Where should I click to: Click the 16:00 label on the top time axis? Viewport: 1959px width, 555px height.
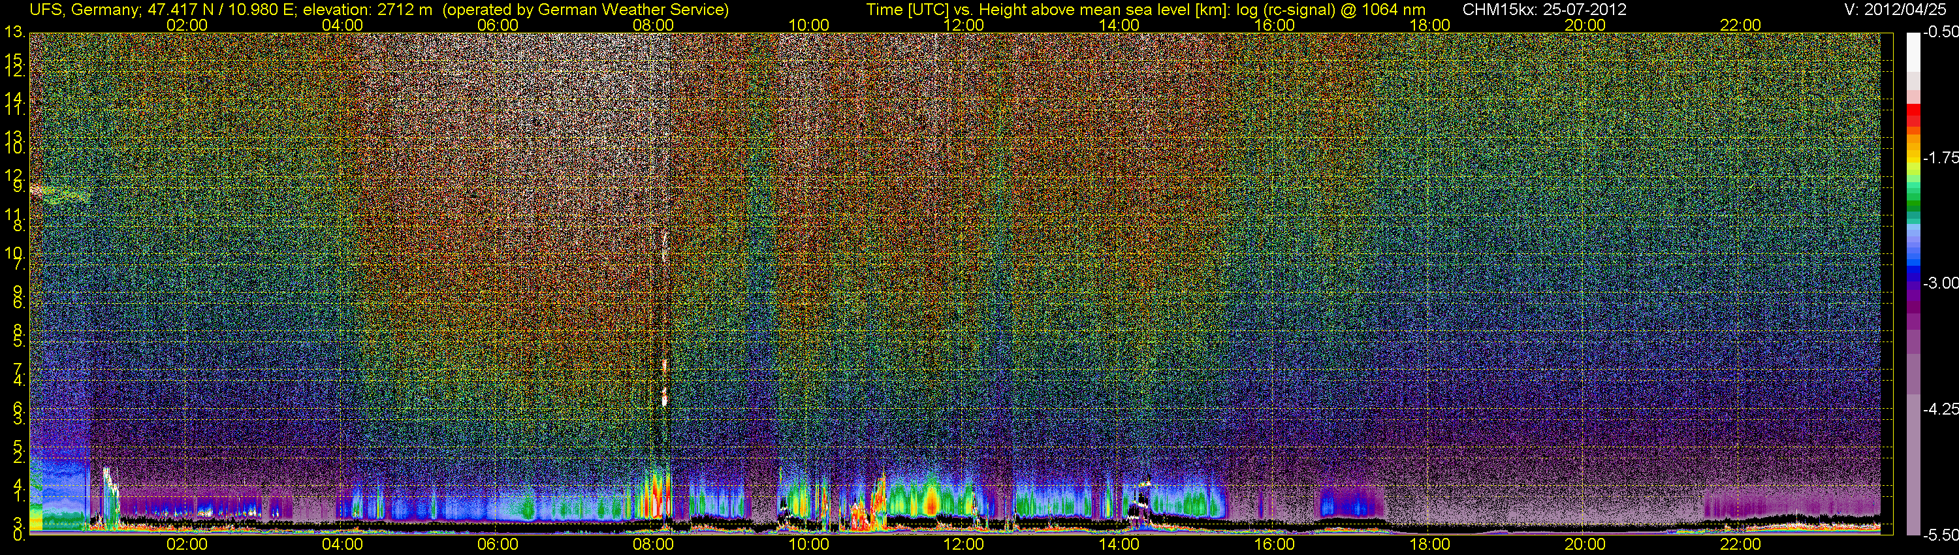(x=1275, y=25)
